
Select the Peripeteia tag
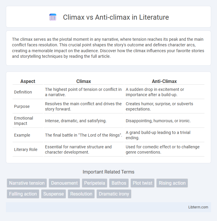pos(94,183)
